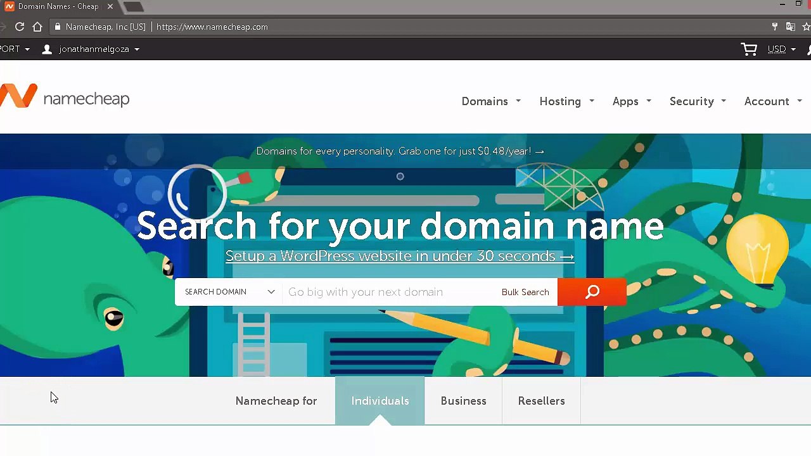The width and height of the screenshot is (811, 456).
Task: Click the 'Search for your domain name' heading
Action: click(400, 225)
